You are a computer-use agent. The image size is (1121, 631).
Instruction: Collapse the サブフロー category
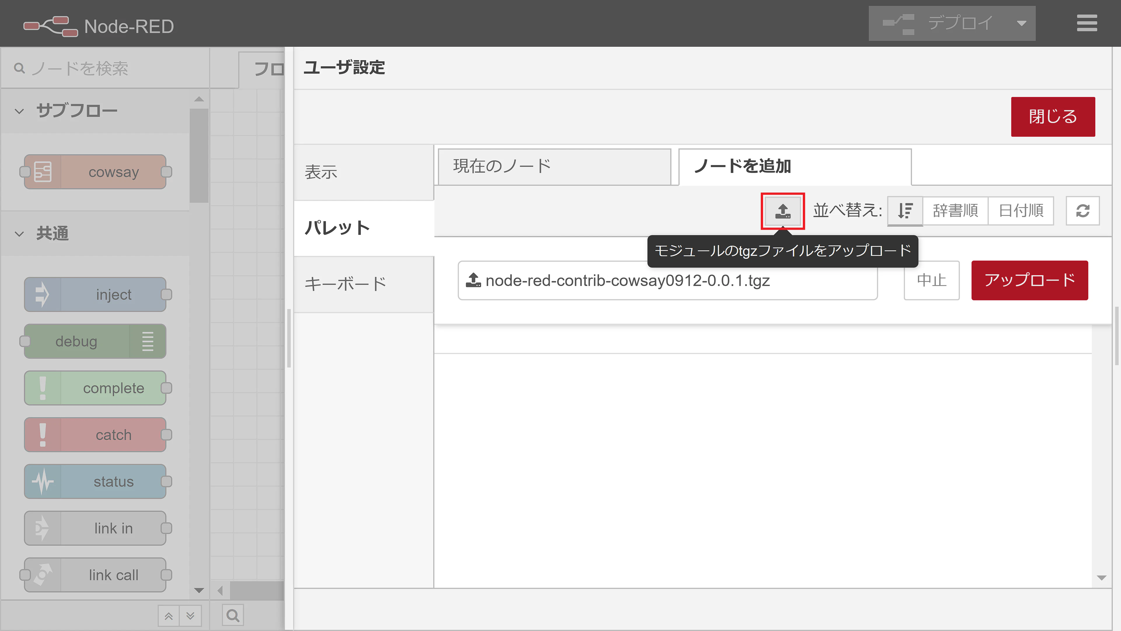click(x=19, y=111)
